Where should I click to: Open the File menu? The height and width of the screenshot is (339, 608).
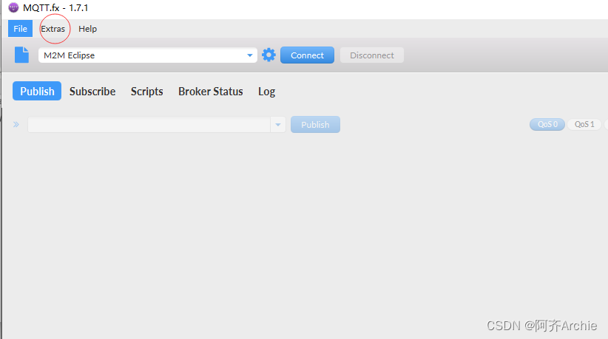click(20, 29)
